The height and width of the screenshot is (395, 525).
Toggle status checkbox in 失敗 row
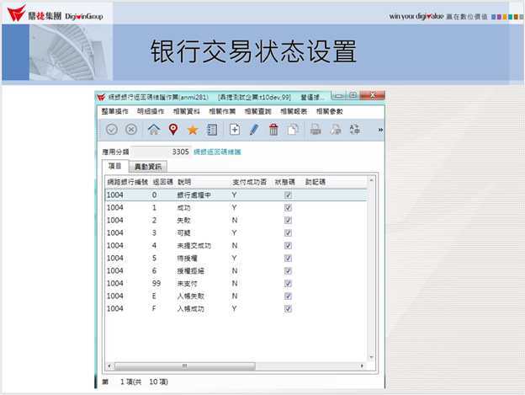pos(288,220)
